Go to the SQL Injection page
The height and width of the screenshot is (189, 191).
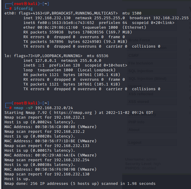click(x=141, y=71)
